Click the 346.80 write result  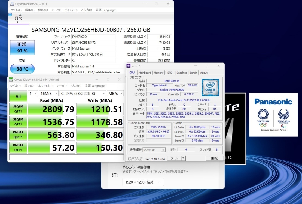tap(100, 135)
